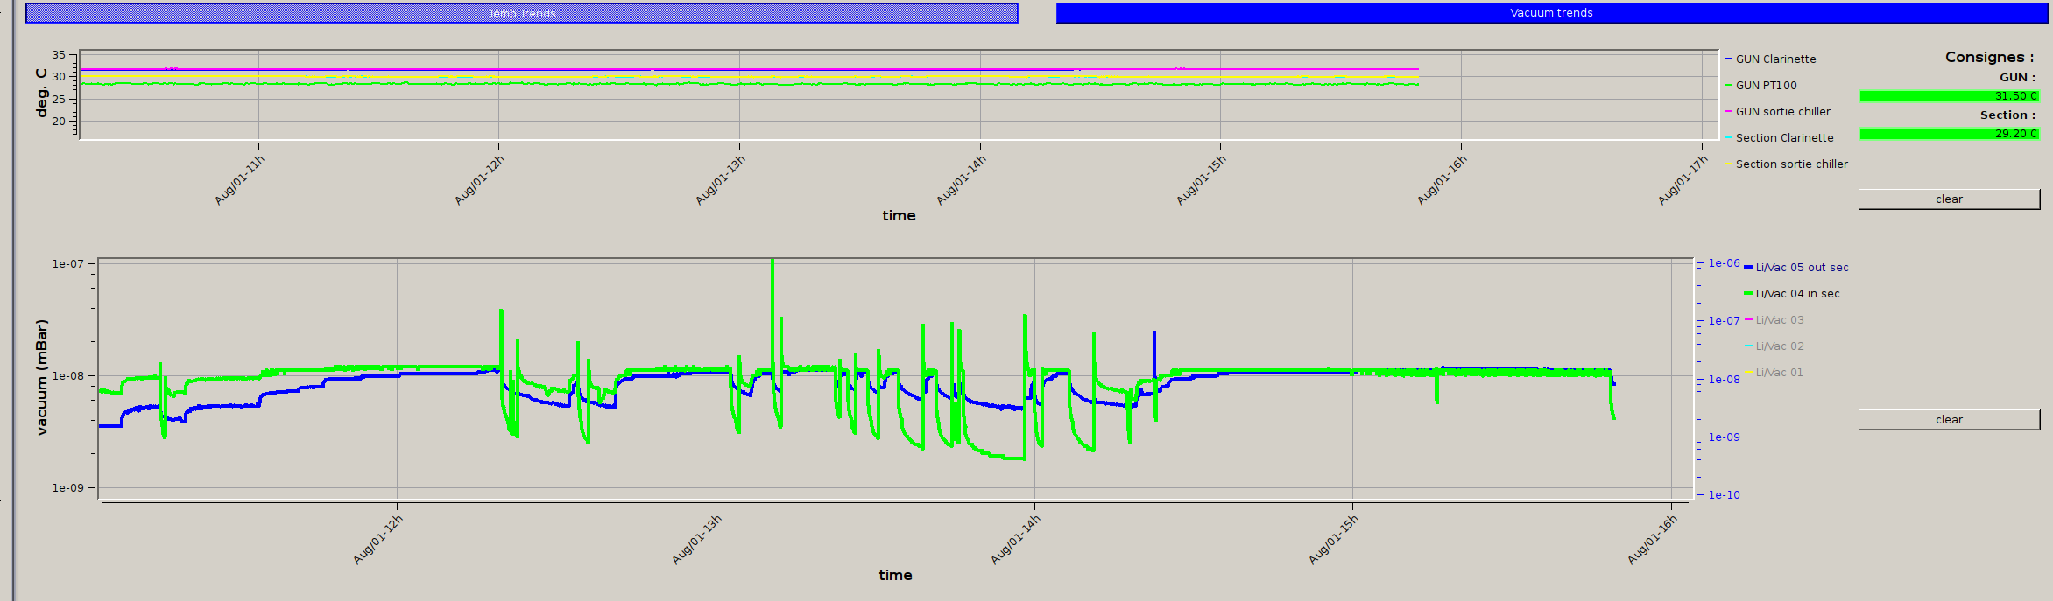Toggle the GUN Clarinette curve in legend
The image size is (2053, 601).
pos(1774,59)
